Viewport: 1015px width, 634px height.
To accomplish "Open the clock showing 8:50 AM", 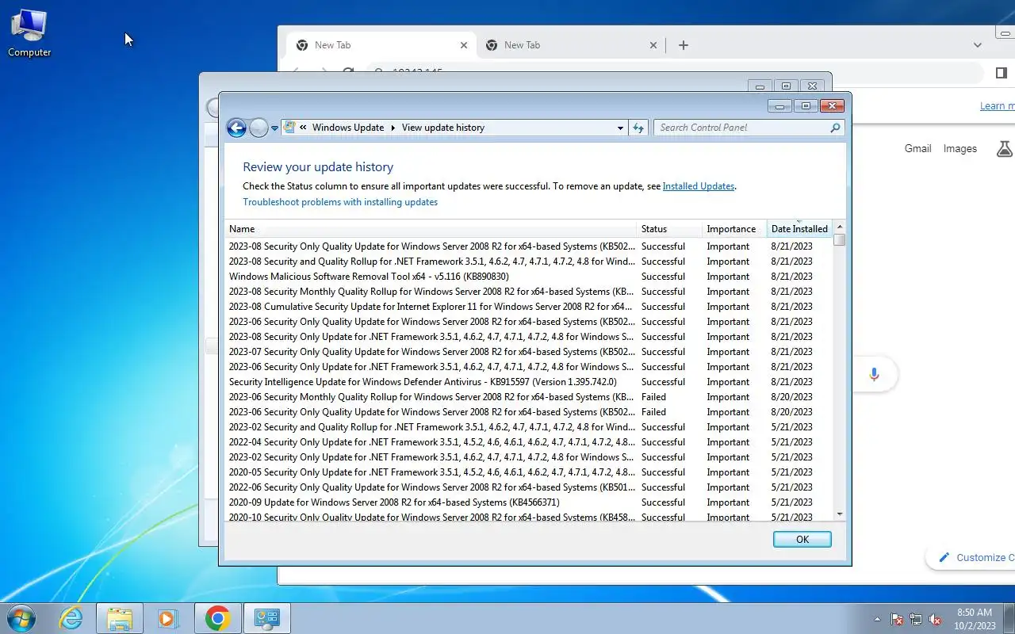I will point(974,619).
